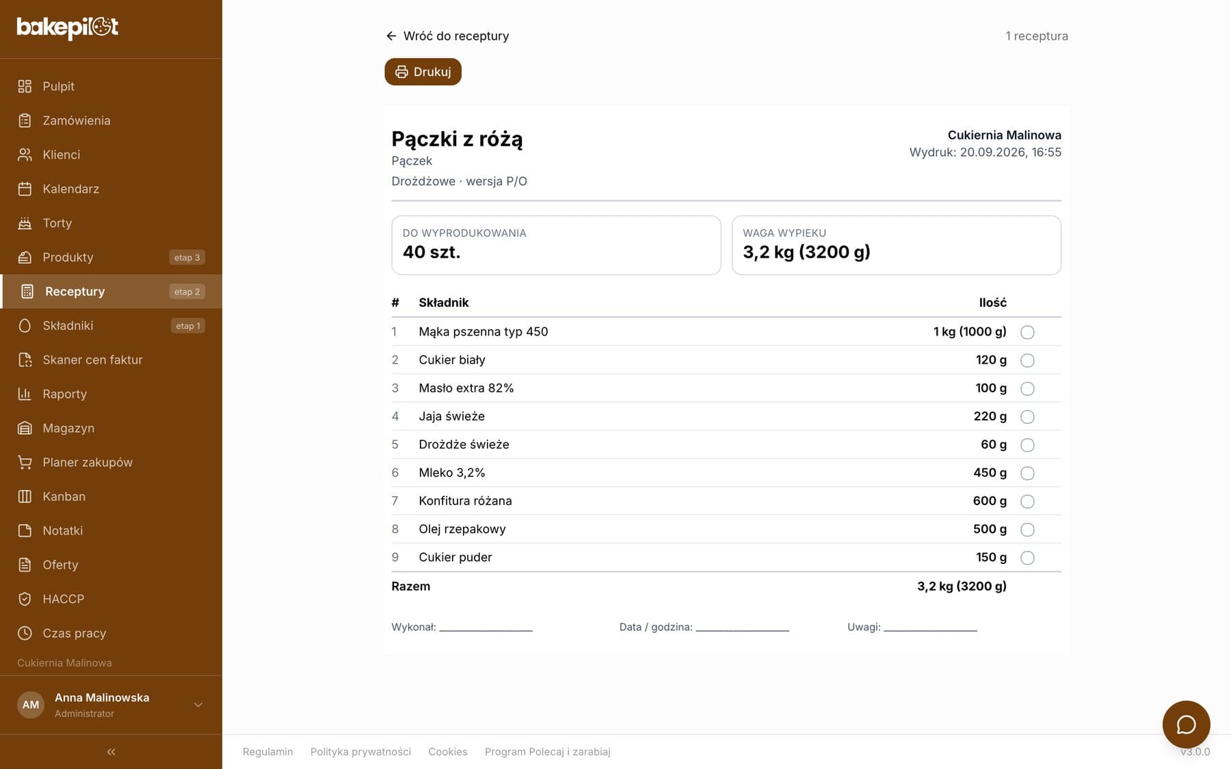Screen dimensions: 1231x769
Task: Click the '3,2 kg (3200 g)' bake weight value
Action: point(806,252)
